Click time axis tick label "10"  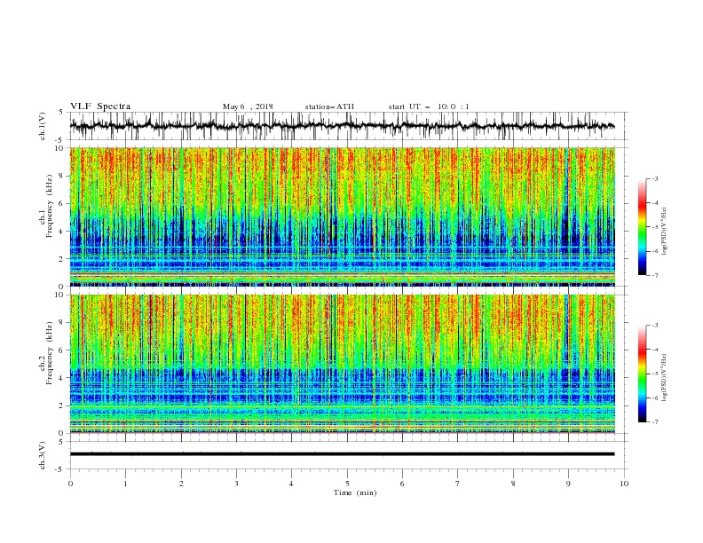click(x=624, y=484)
